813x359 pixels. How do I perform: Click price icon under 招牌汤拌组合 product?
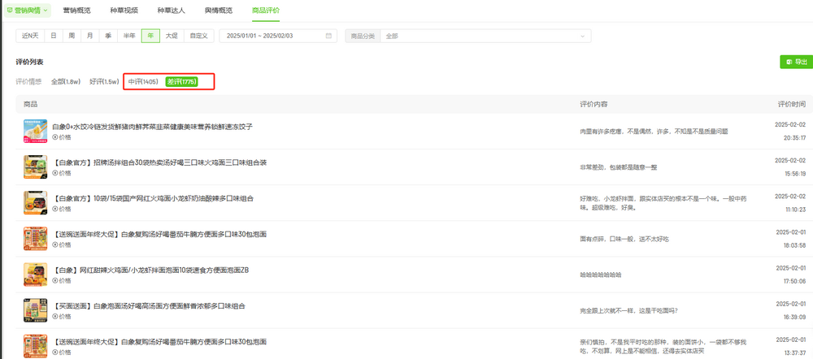point(55,173)
